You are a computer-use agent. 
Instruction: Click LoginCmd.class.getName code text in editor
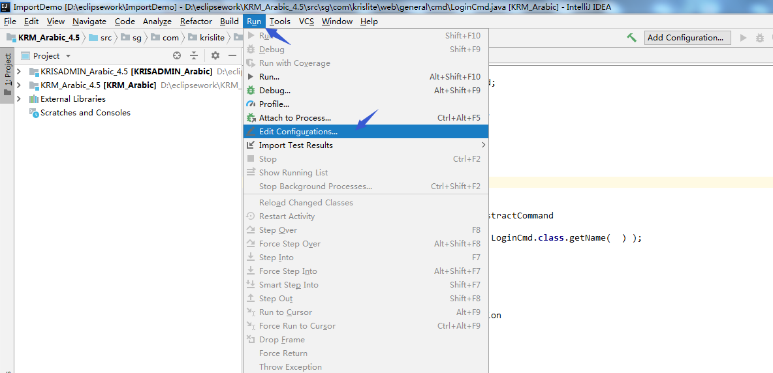tap(550, 237)
